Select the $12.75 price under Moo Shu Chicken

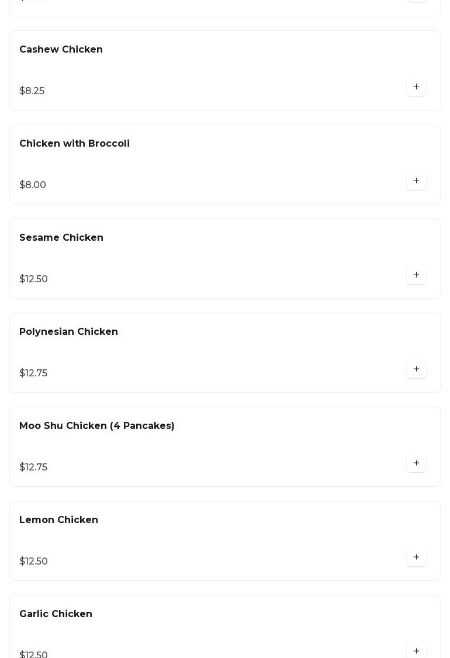point(33,467)
